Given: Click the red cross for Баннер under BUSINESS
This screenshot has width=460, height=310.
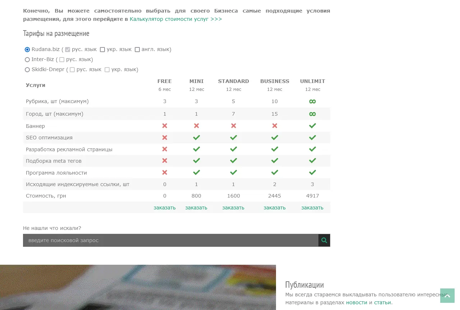Looking at the screenshot, I should (275, 126).
